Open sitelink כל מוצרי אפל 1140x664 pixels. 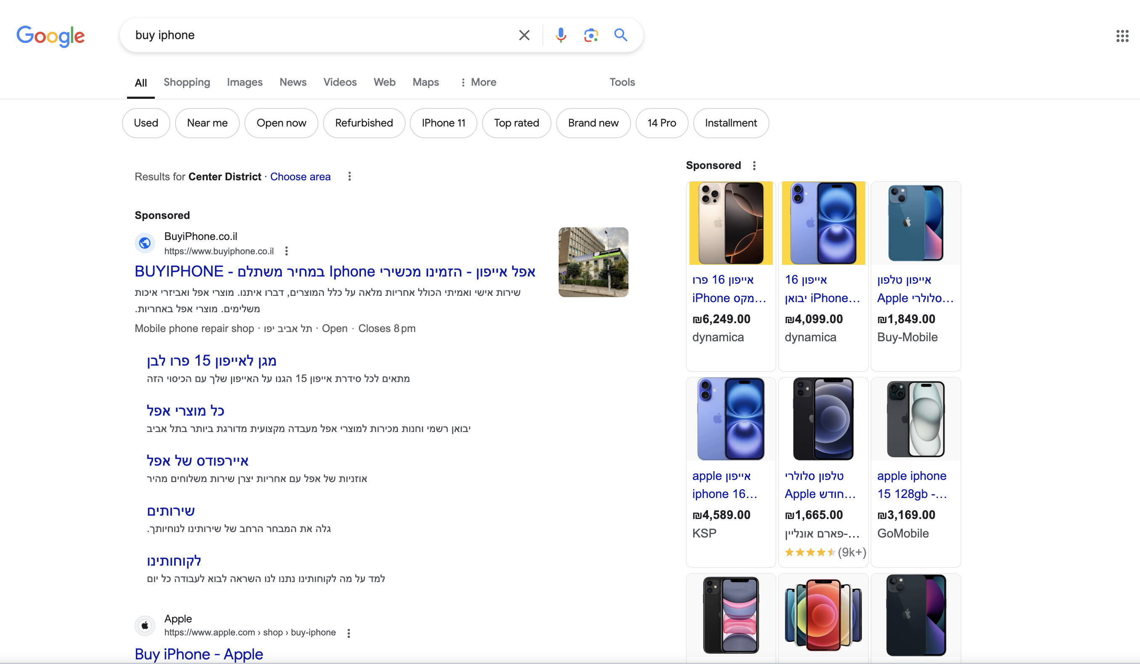(x=186, y=411)
